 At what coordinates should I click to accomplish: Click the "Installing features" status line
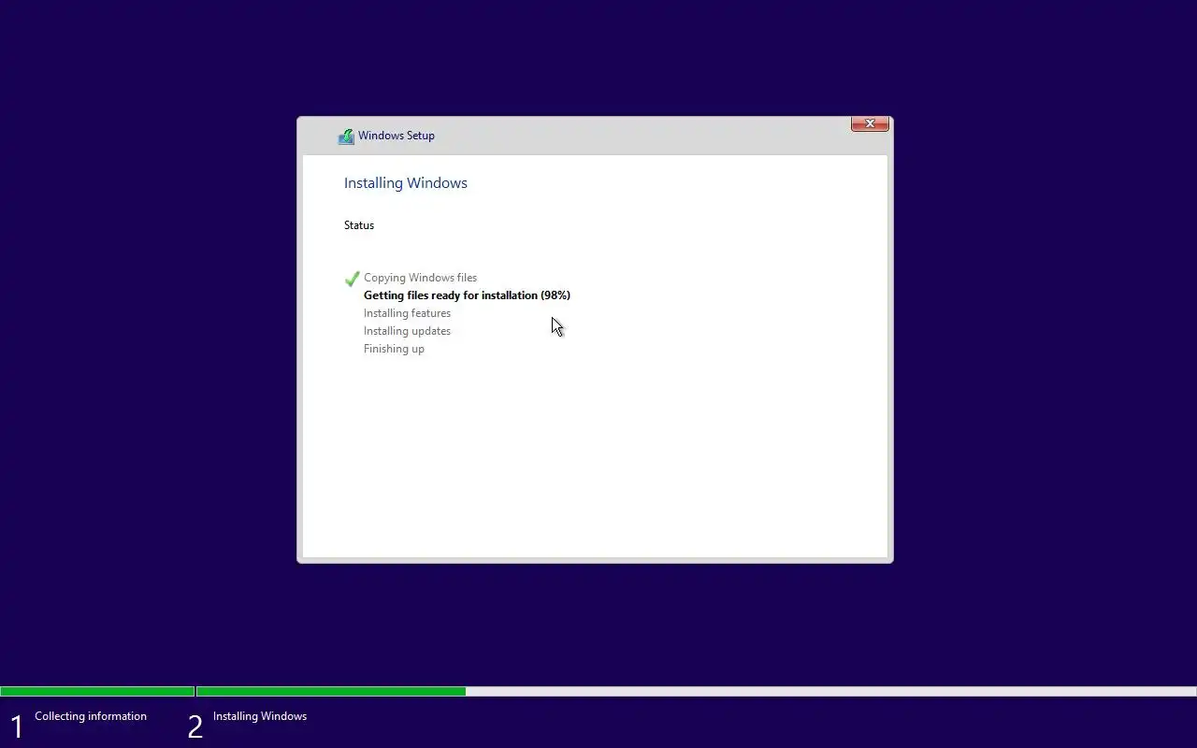(407, 313)
